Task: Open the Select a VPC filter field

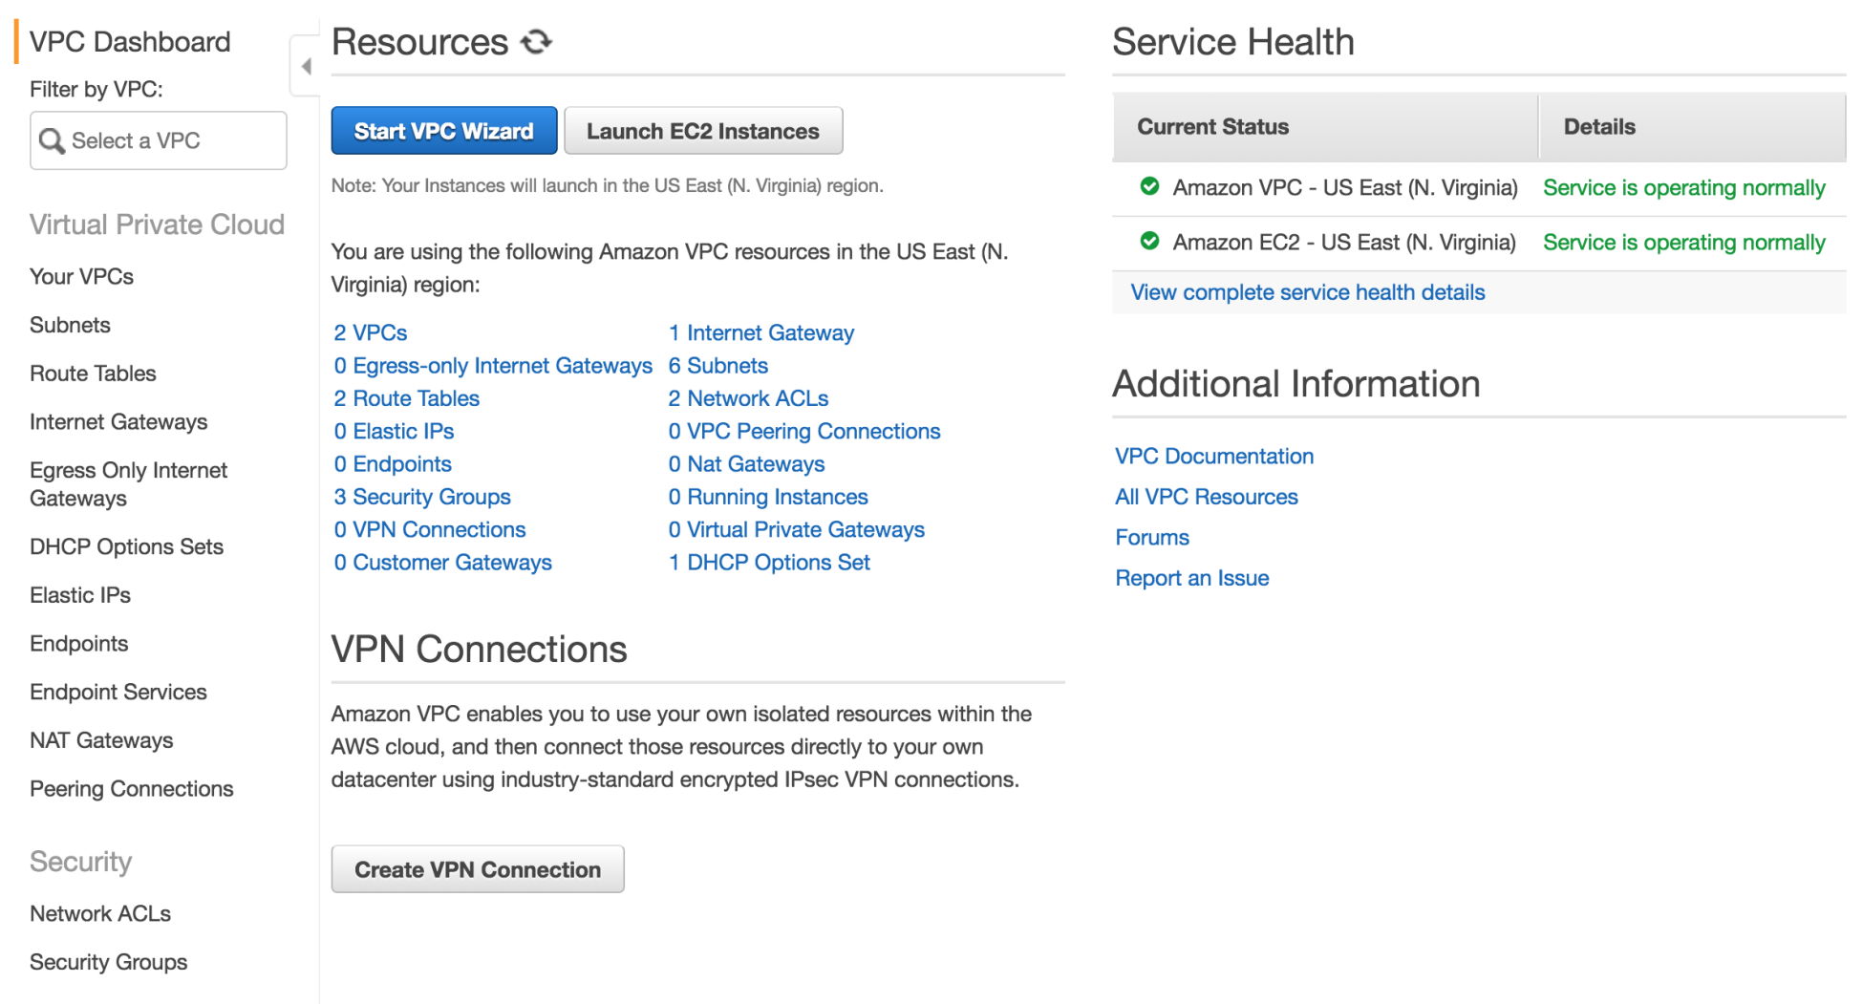Action: tap(159, 140)
